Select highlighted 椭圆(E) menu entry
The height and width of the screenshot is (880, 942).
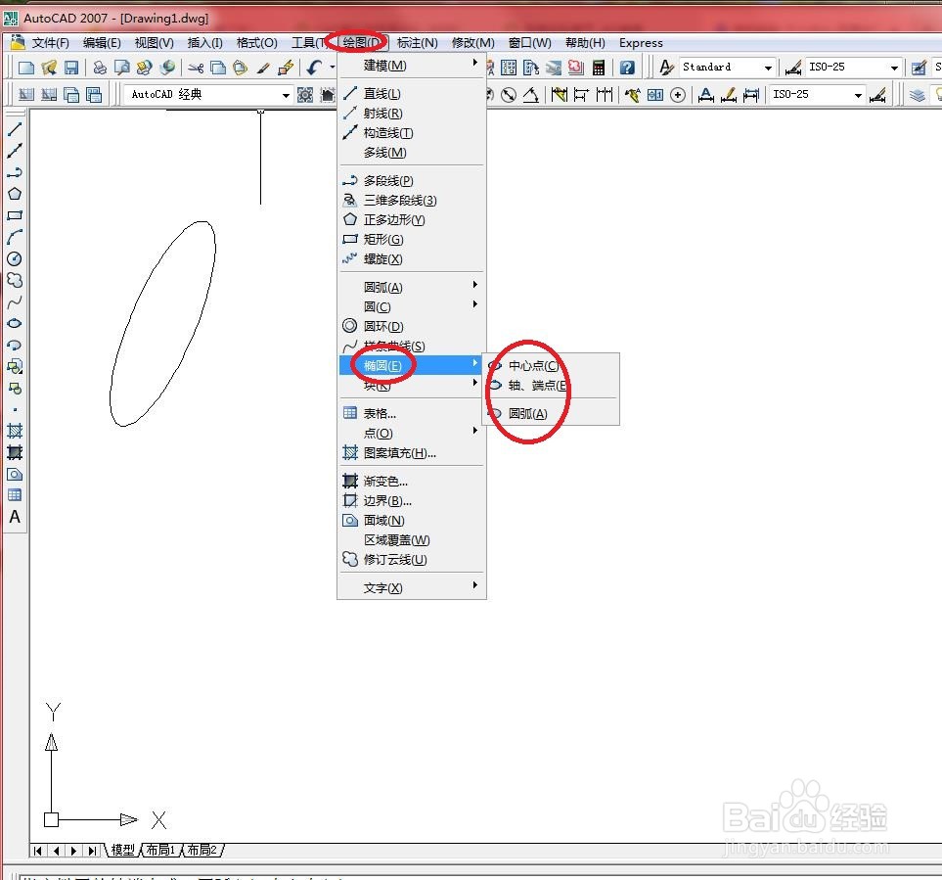pyautogui.click(x=412, y=365)
